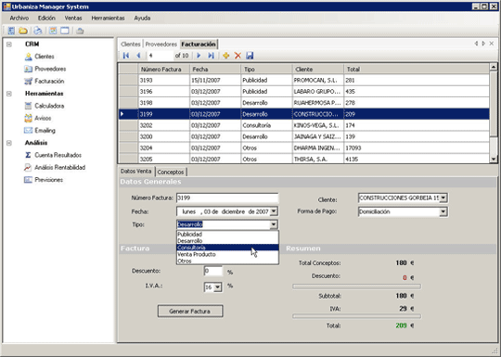The height and width of the screenshot is (357, 501).
Task: Collapse the Herramientas tree group
Action: coord(9,94)
